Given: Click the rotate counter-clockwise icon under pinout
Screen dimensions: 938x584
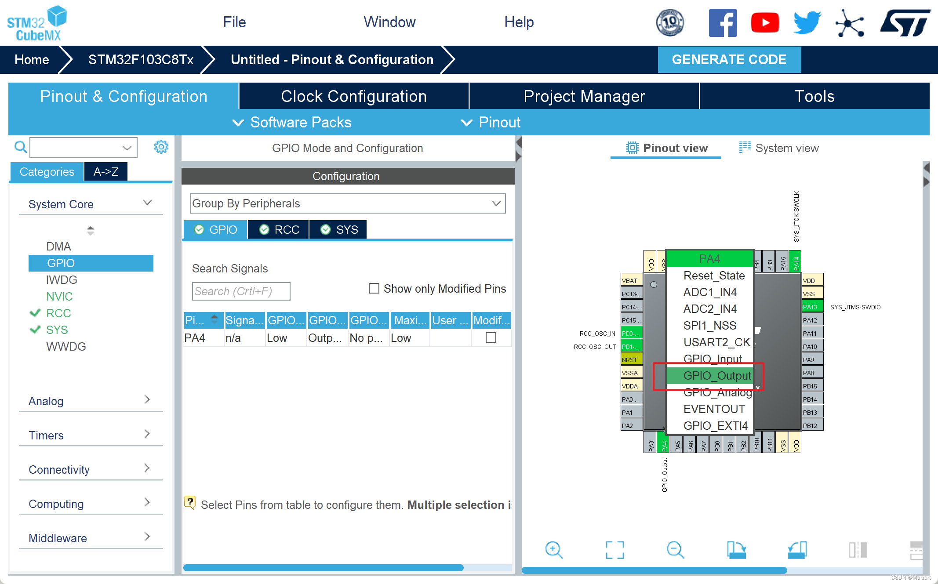Looking at the screenshot, I should 797,550.
